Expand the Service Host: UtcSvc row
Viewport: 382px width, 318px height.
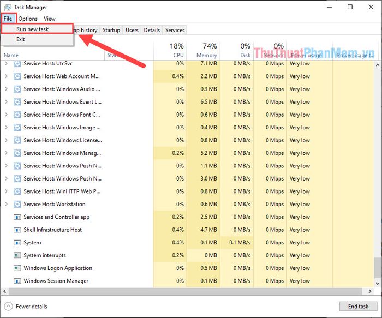click(7, 64)
